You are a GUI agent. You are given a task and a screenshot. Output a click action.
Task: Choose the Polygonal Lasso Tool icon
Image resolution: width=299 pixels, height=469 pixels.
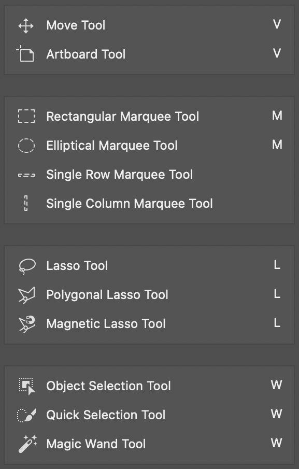26,295
